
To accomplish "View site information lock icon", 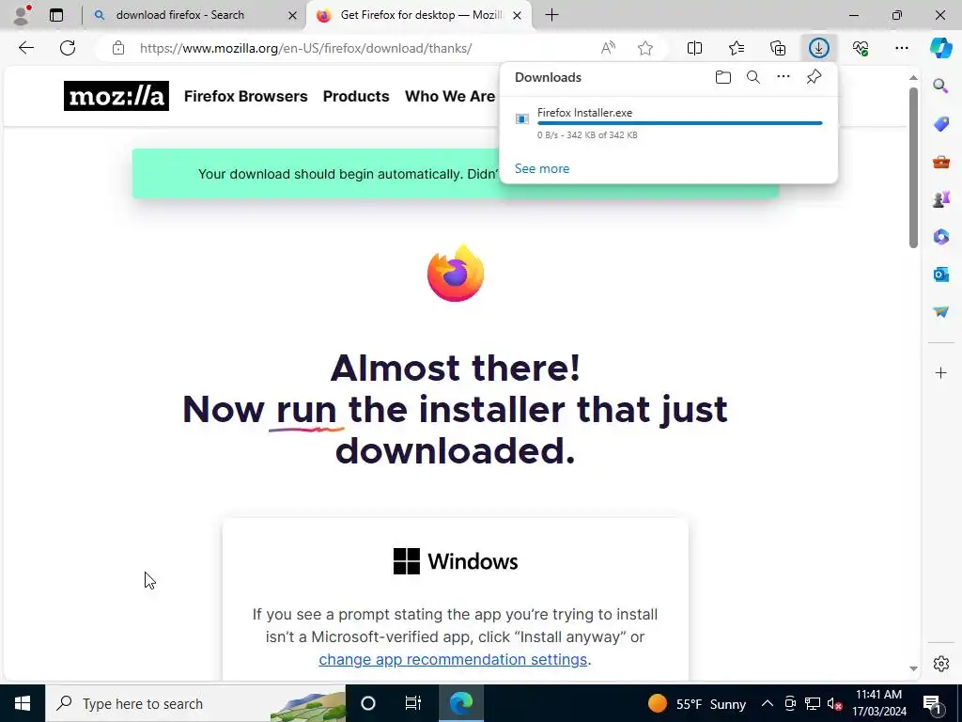I will (x=118, y=48).
